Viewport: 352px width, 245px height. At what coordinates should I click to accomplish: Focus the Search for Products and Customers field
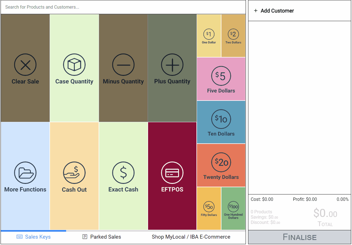point(123,7)
